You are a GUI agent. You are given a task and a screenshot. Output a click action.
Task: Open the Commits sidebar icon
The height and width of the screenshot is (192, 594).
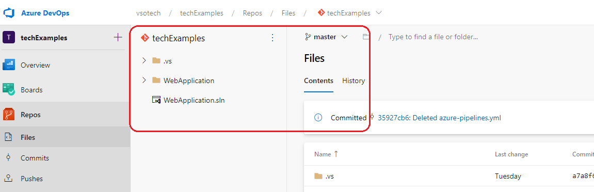pyautogui.click(x=8, y=158)
